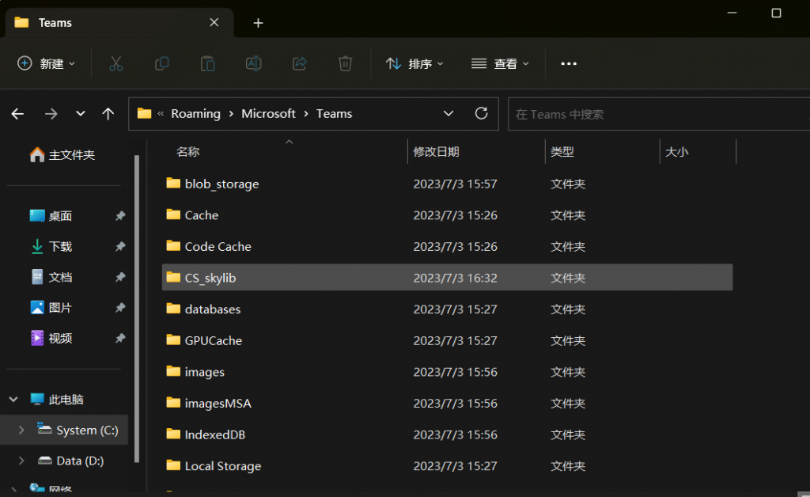810x497 pixels.
Task: Click the navigation pane scrollbar
Action: pos(136,309)
